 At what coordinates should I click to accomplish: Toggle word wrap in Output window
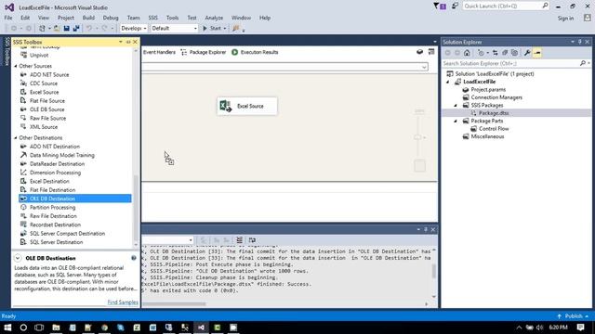(x=252, y=239)
